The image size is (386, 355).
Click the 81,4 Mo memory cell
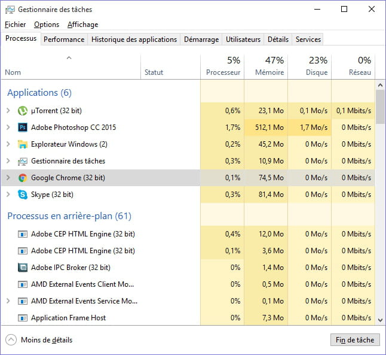(266, 195)
